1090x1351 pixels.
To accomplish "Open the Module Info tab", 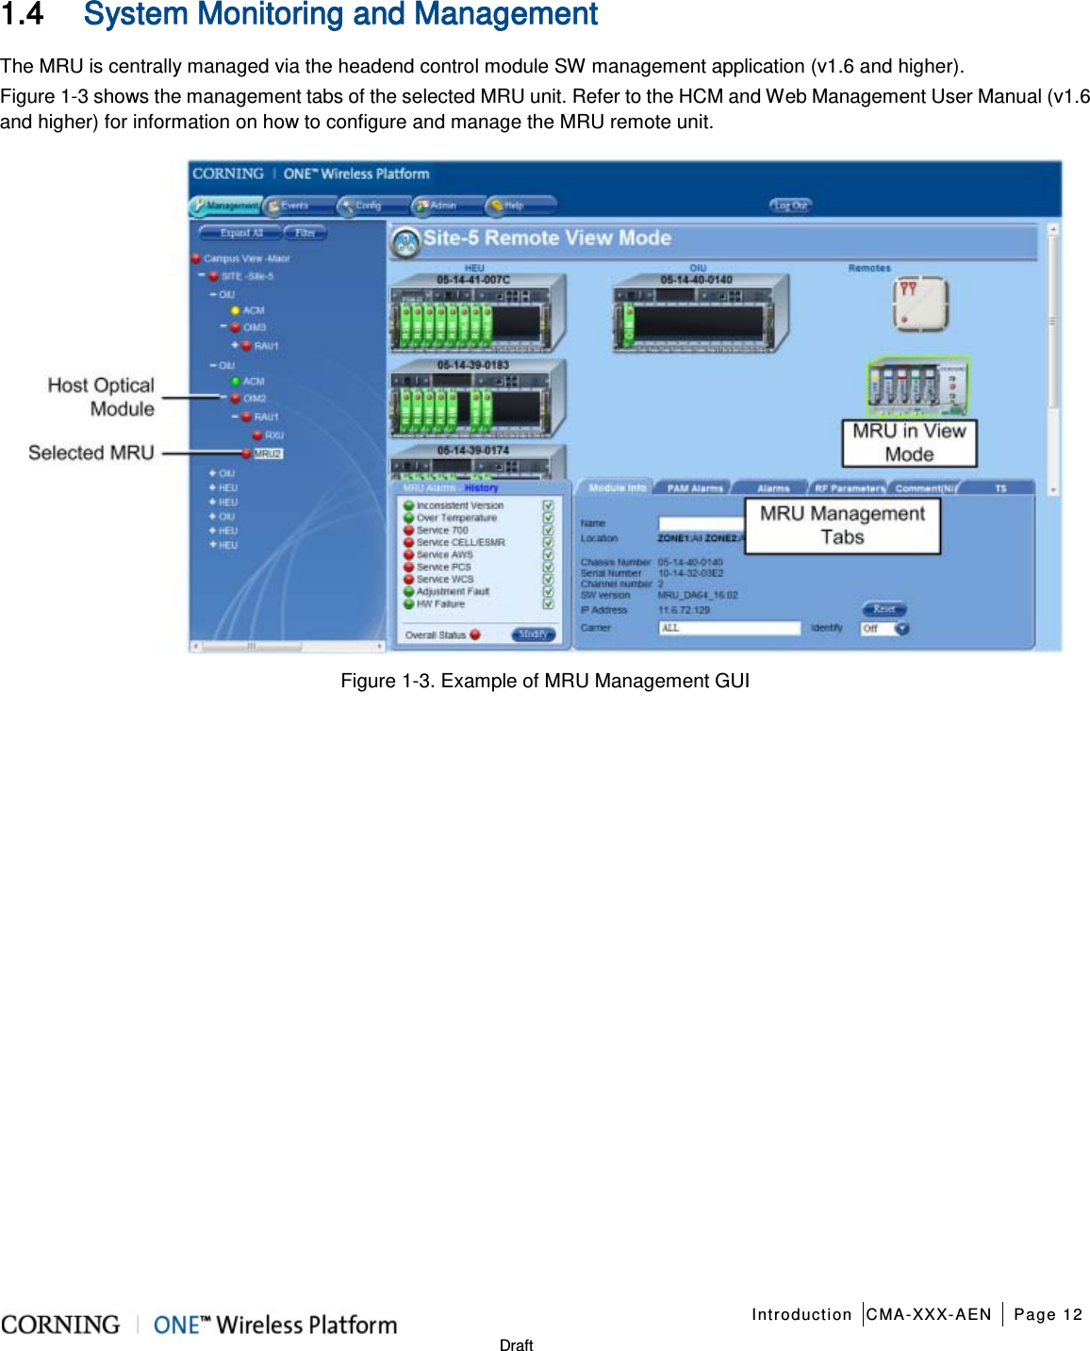I will pyautogui.click(x=617, y=487).
